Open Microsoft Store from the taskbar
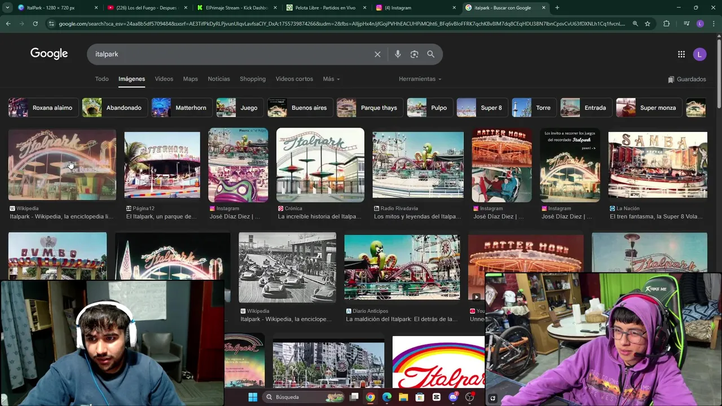 [420, 397]
